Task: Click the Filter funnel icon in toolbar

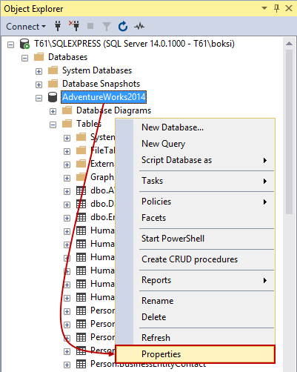Action: [107, 26]
